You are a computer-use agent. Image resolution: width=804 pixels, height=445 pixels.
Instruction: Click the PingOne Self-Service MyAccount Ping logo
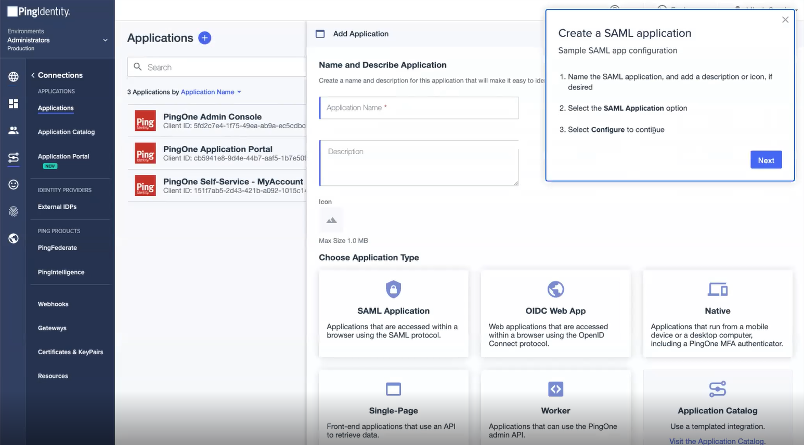pyautogui.click(x=145, y=185)
